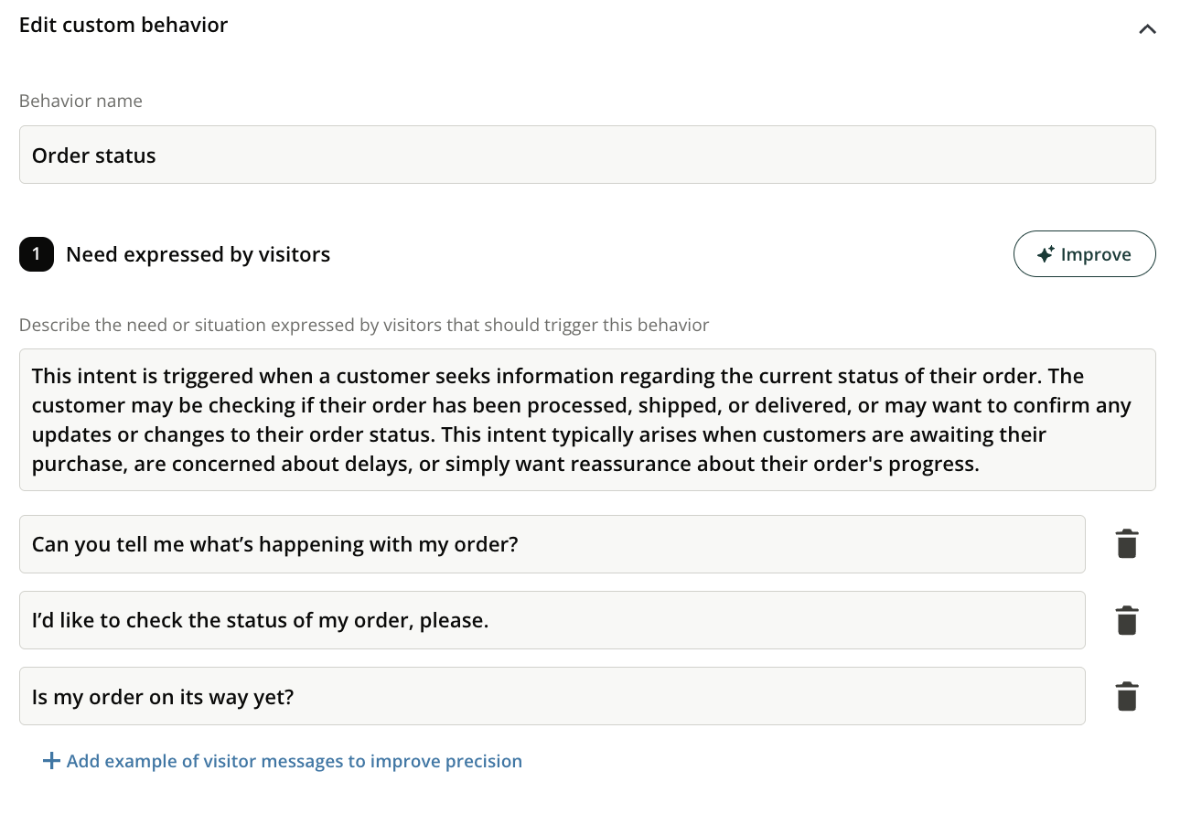Click into the intent description text area

click(x=587, y=420)
